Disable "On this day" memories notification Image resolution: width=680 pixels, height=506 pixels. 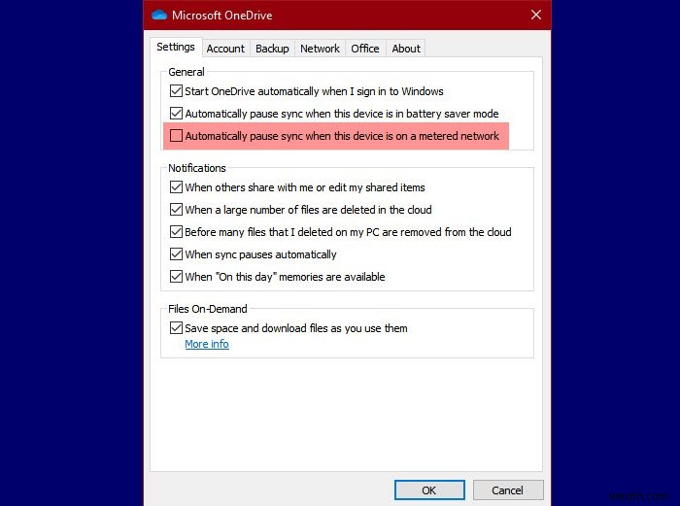coord(176,277)
